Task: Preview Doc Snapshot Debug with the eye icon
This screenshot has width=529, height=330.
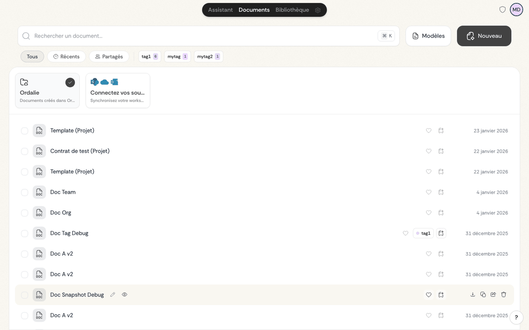Action: tap(125, 295)
